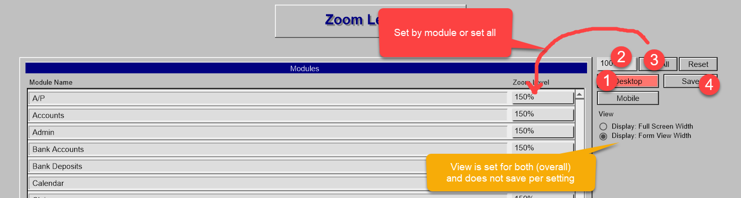Select the Calendar module row
Image resolution: width=741 pixels, height=198 pixels.
click(268, 183)
